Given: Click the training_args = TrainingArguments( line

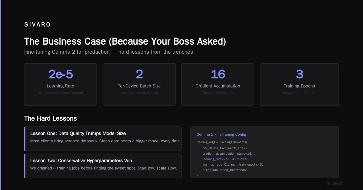Looking at the screenshot, I should (x=222, y=142).
